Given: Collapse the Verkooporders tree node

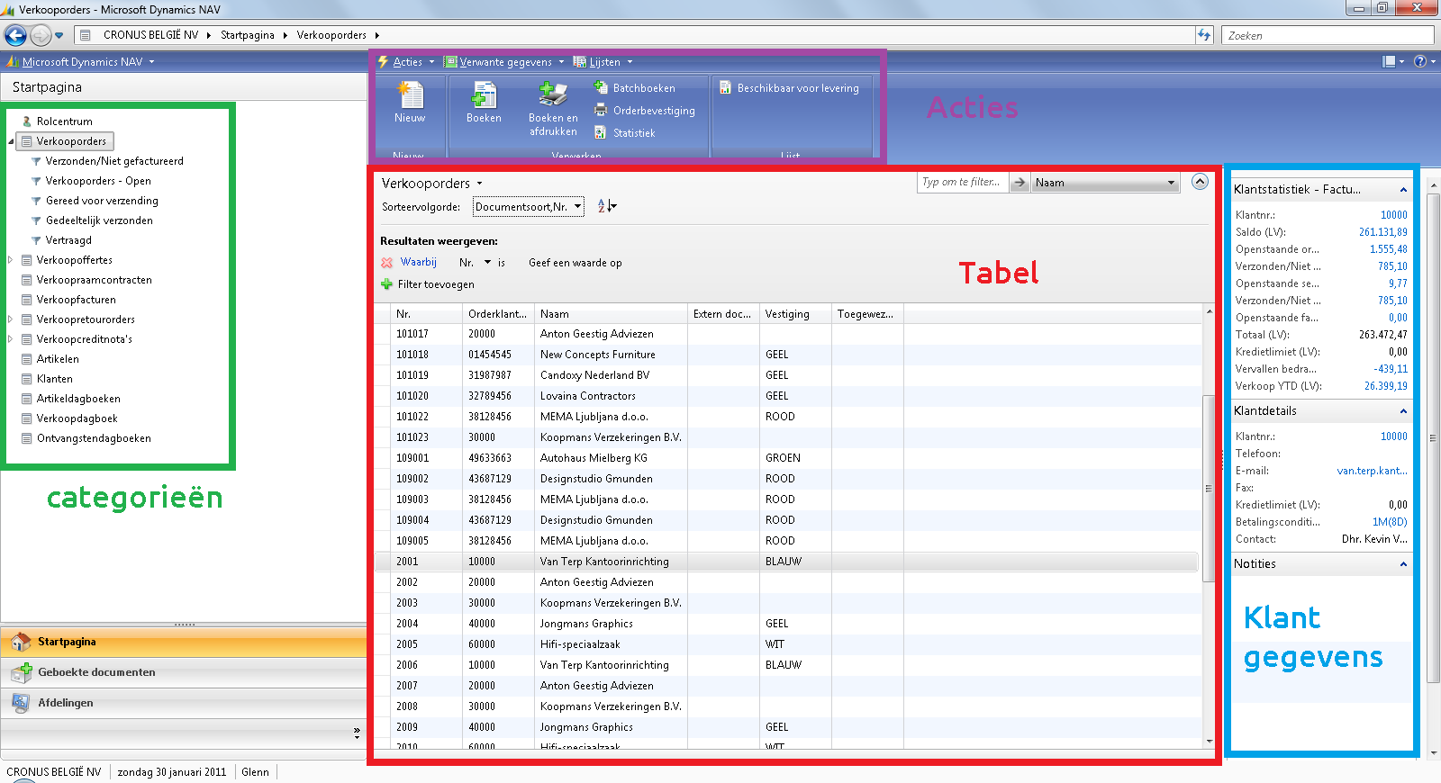Looking at the screenshot, I should [x=11, y=141].
